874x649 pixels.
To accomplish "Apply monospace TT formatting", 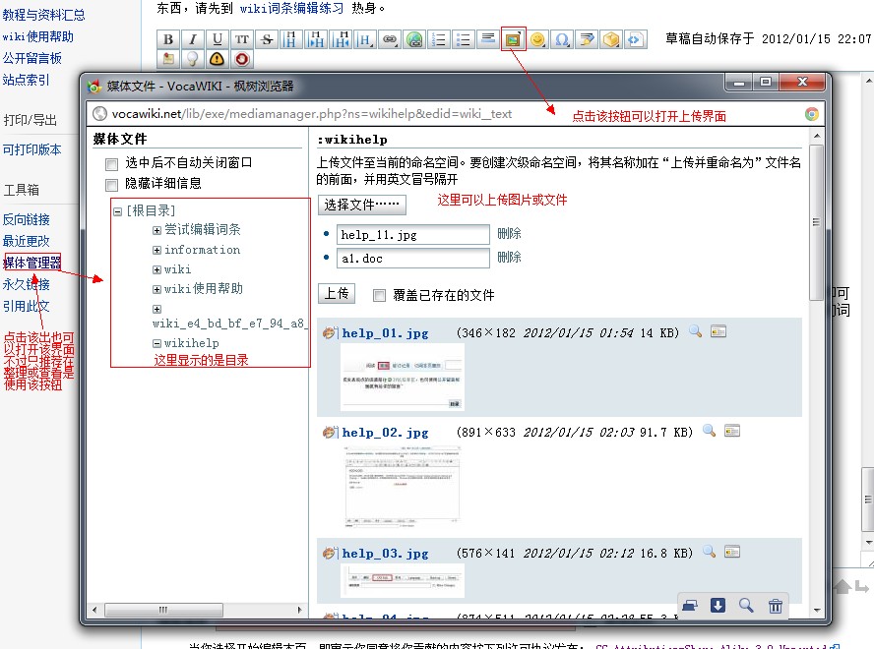I will point(241,39).
